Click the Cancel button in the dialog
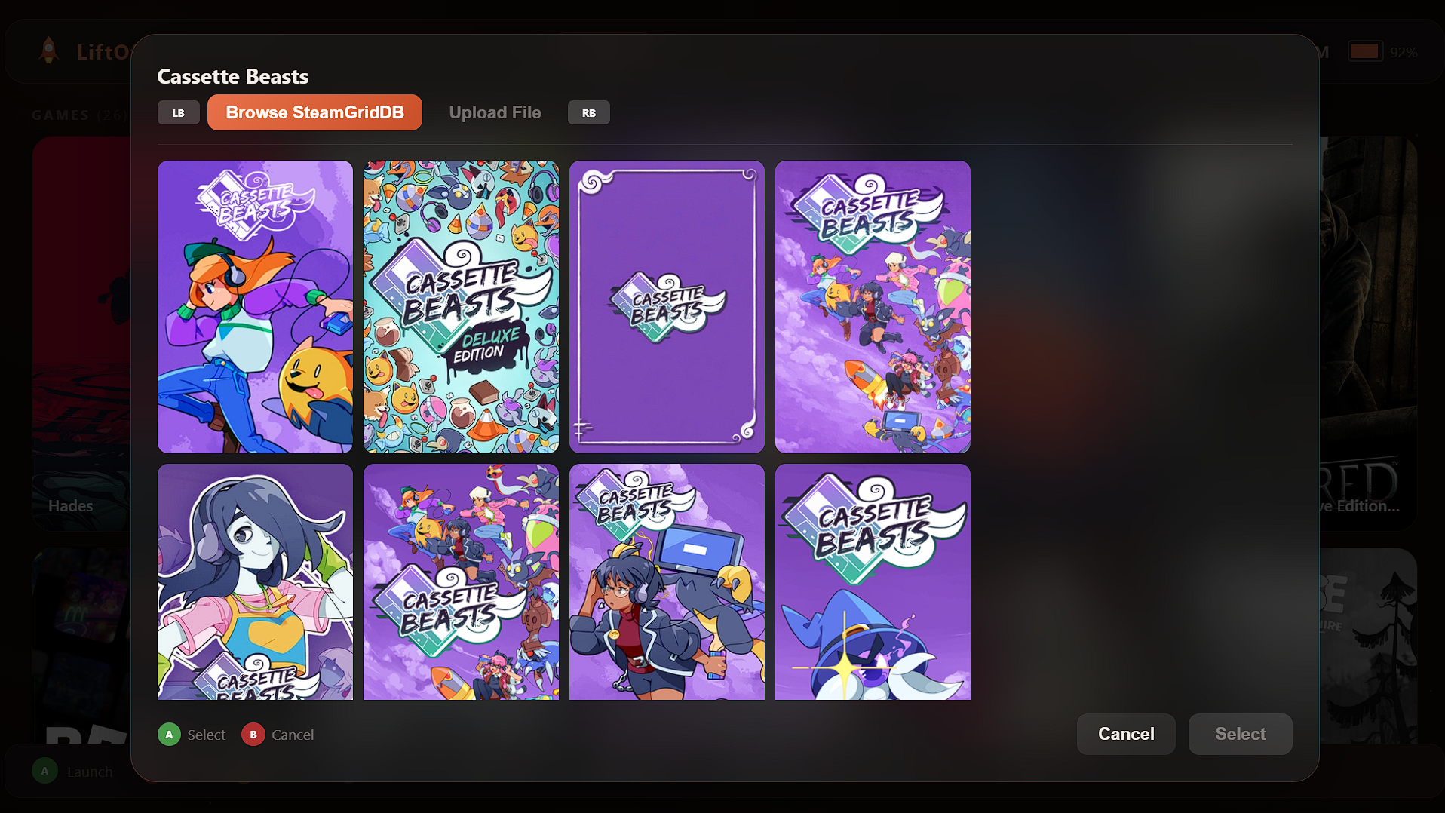Image resolution: width=1445 pixels, height=813 pixels. 1126,734
